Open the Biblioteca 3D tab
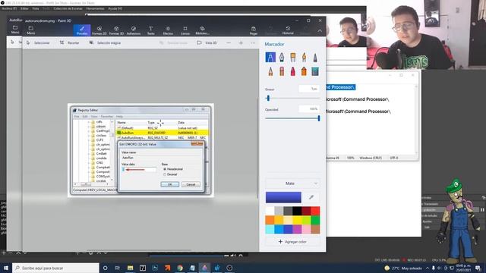 pos(202,30)
